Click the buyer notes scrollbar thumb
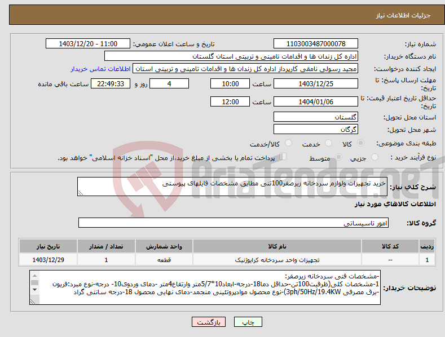The height and width of the screenshot is (337, 445). (34, 282)
